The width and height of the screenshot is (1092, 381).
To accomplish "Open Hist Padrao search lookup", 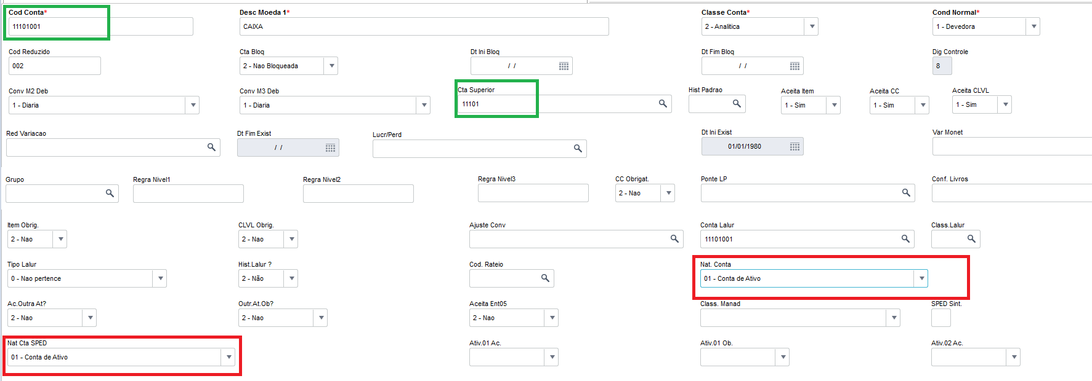I will (x=737, y=104).
